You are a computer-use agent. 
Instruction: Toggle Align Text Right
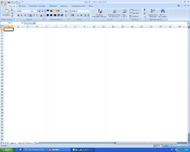coord(55,15)
